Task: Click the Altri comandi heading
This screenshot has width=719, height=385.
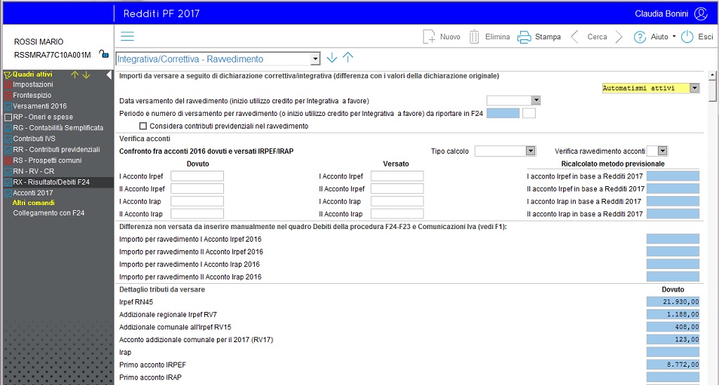Action: click(x=34, y=203)
